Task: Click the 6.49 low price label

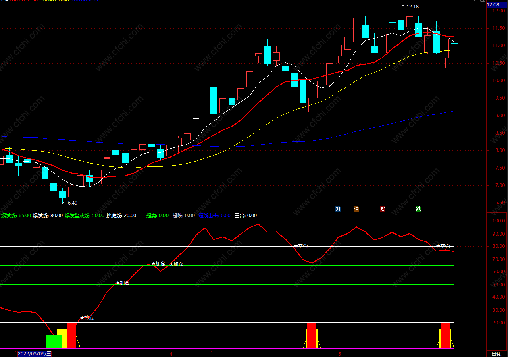Action: (x=72, y=203)
